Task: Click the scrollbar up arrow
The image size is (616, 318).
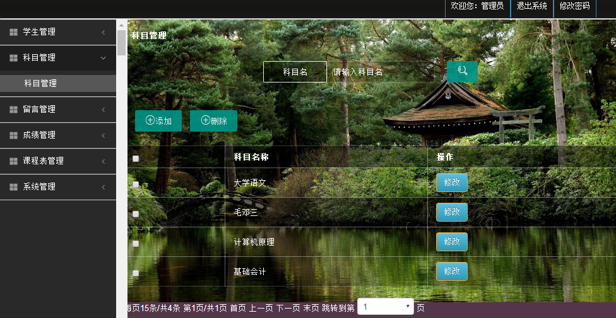Action: 121,25
